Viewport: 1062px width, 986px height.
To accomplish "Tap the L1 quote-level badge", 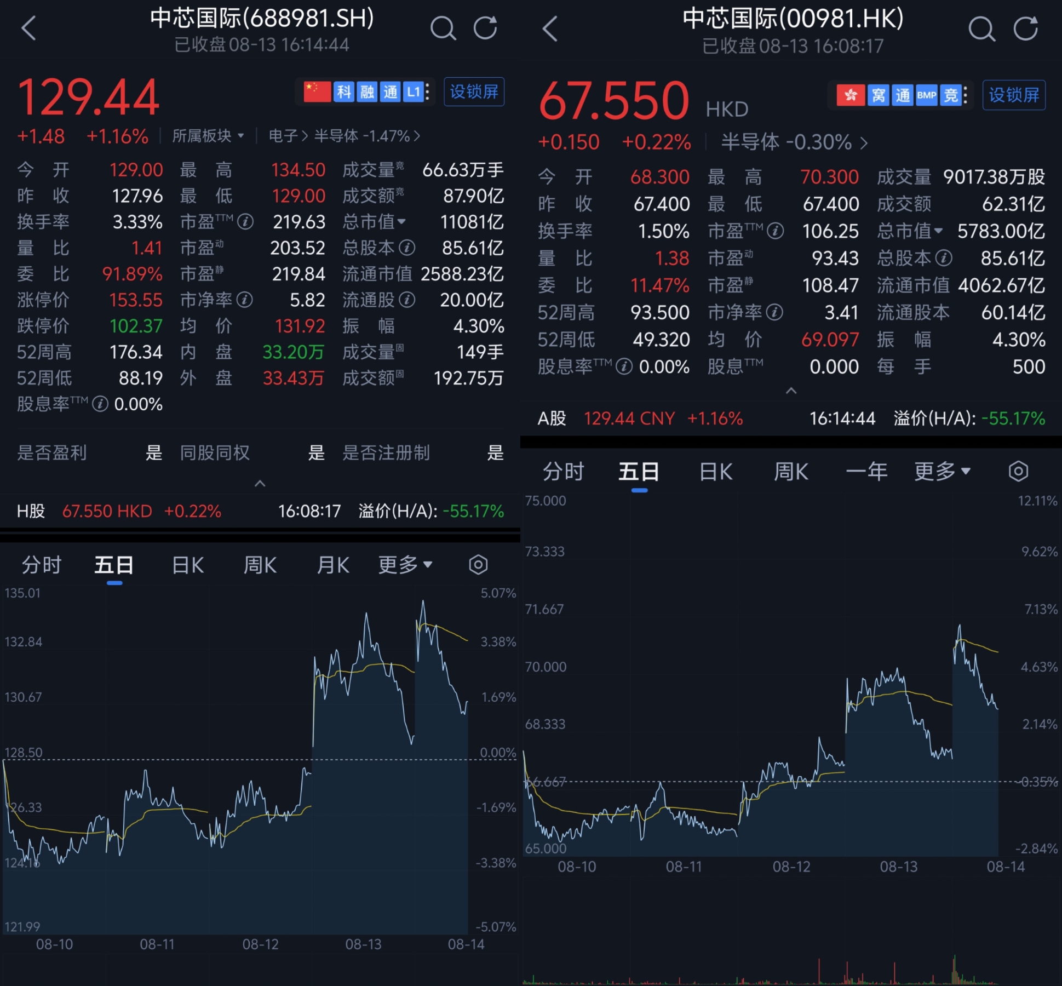I will point(413,91).
